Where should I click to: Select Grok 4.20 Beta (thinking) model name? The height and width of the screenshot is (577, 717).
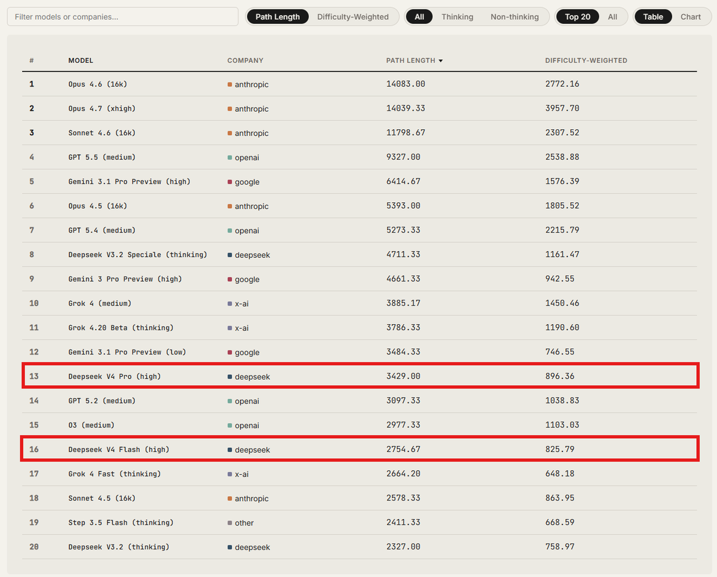tap(121, 328)
